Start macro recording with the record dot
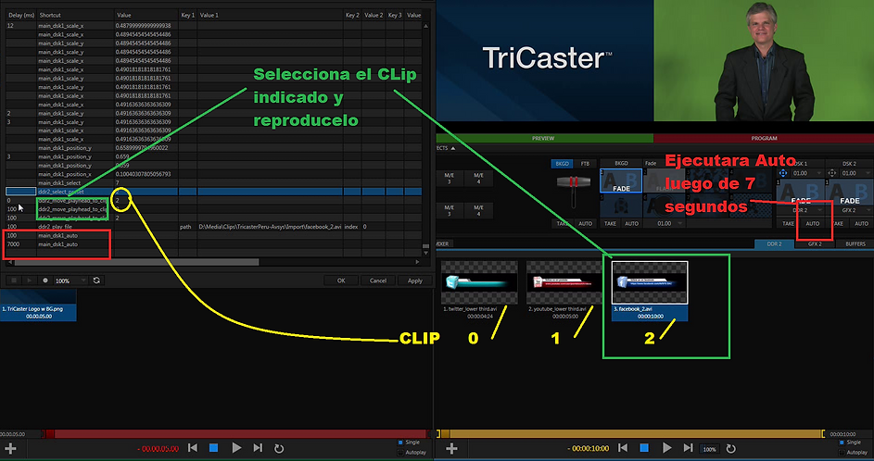The width and height of the screenshot is (874, 461). pyautogui.click(x=45, y=280)
